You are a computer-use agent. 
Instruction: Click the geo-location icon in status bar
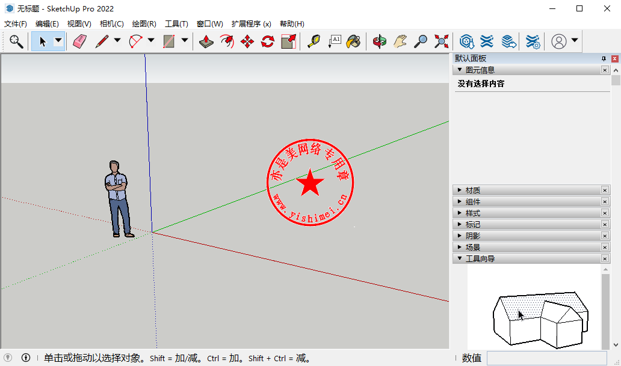click(8, 358)
